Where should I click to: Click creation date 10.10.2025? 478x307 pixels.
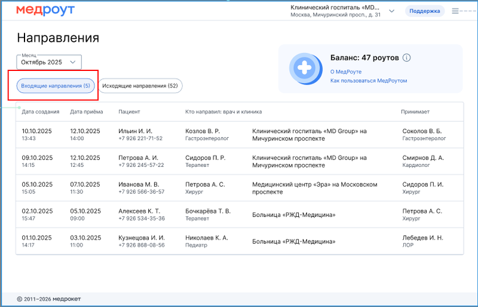point(36,131)
